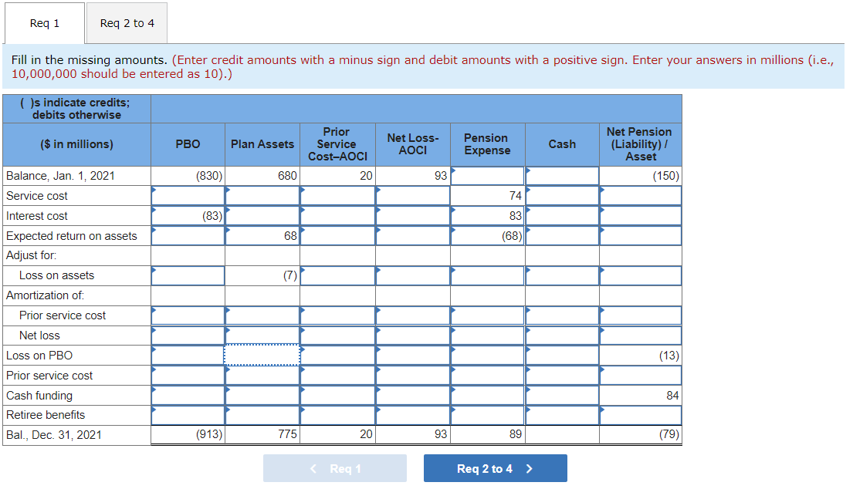Select the Pension Expense cell for Net loss row
Image resolution: width=853 pixels, height=489 pixels.
pos(487,335)
